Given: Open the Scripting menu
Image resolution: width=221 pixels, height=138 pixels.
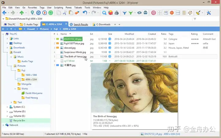Looking at the screenshot, I should pyautogui.click(x=59, y=8).
